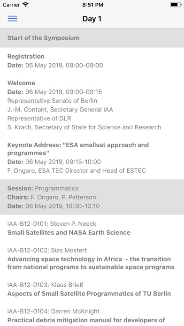This screenshot has height=326, width=184.
Task: Tap the 8:51 PM clock
Action: (x=92, y=5)
